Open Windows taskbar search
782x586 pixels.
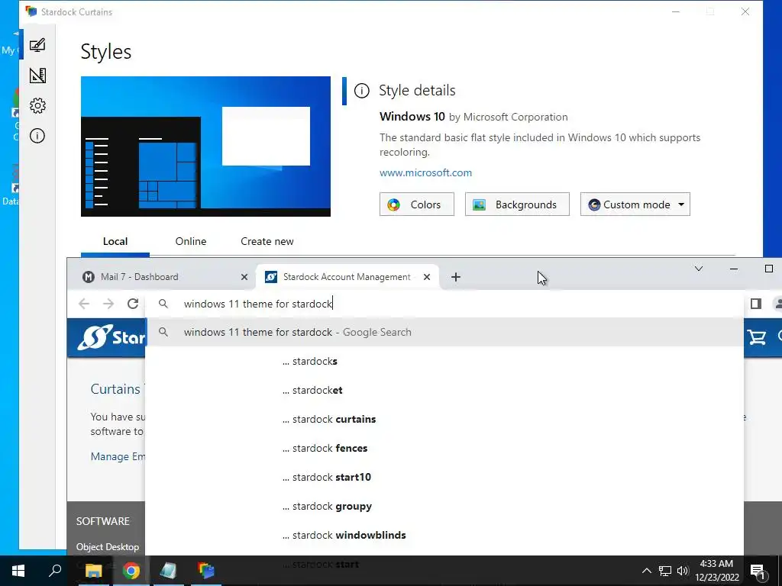pos(55,571)
